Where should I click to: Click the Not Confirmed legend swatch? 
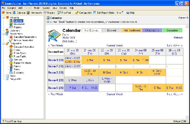point(132,31)
